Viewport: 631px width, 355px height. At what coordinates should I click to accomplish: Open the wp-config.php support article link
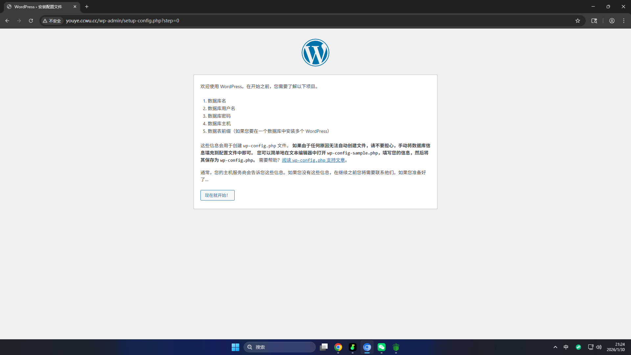[x=313, y=160]
